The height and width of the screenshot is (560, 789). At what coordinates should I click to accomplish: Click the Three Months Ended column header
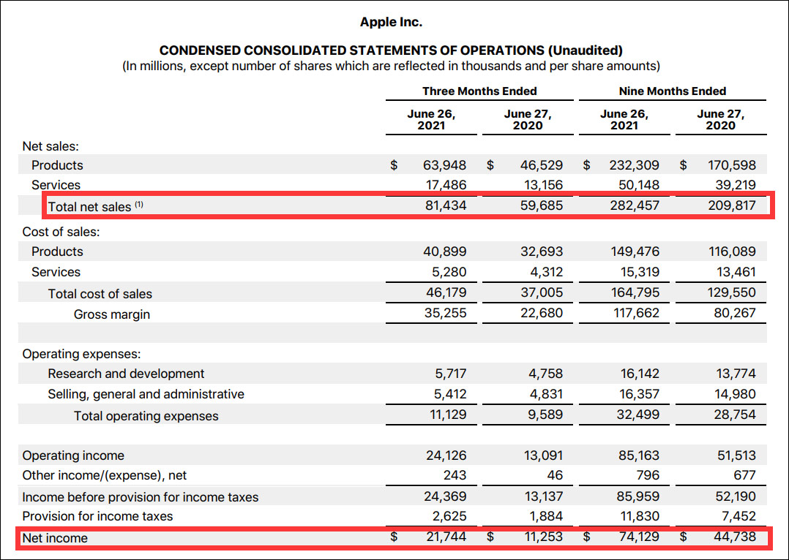(479, 91)
